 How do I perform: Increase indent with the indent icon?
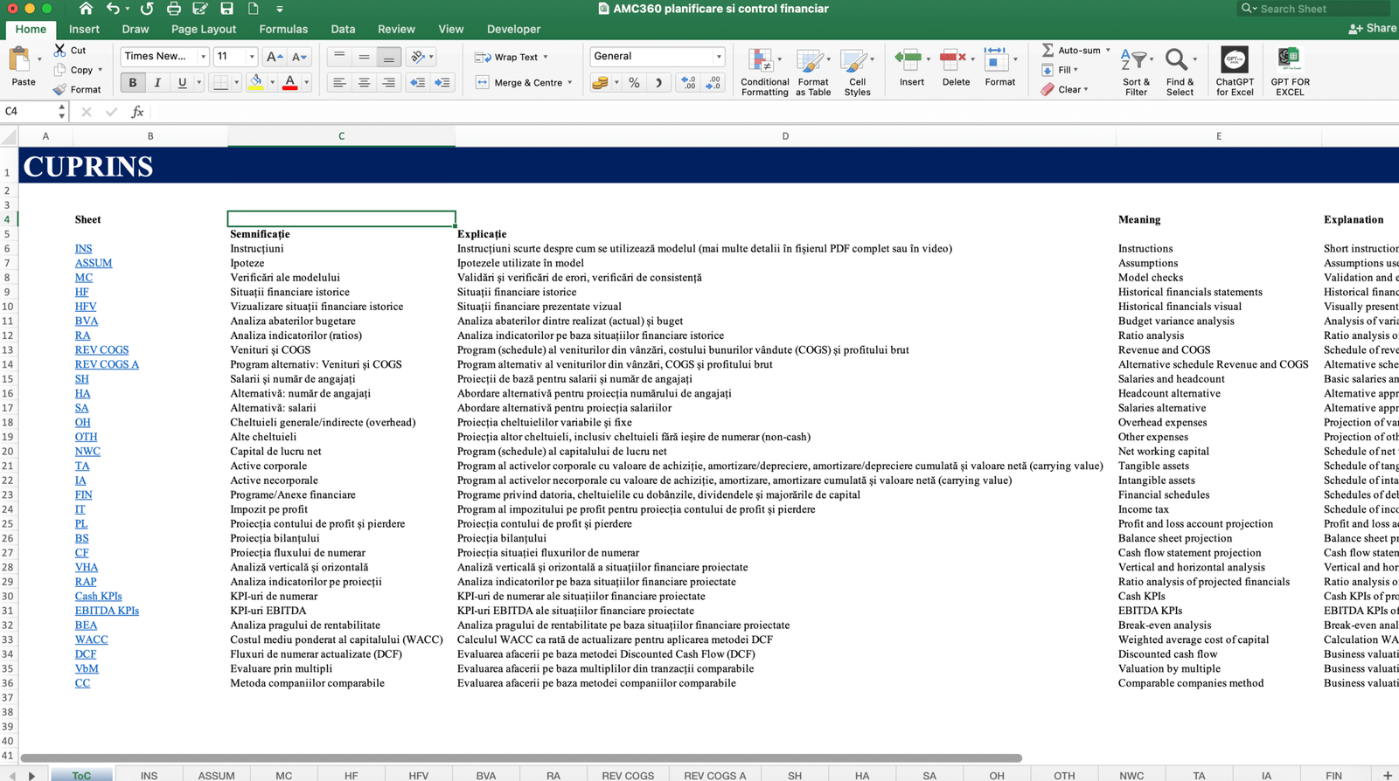442,83
